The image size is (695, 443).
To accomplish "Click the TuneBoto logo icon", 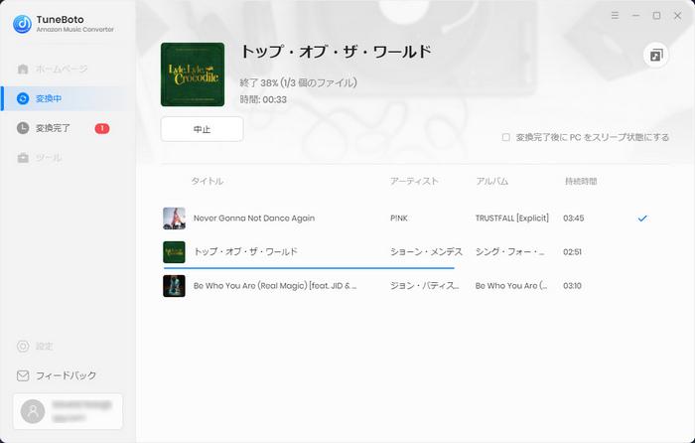I will (22, 24).
